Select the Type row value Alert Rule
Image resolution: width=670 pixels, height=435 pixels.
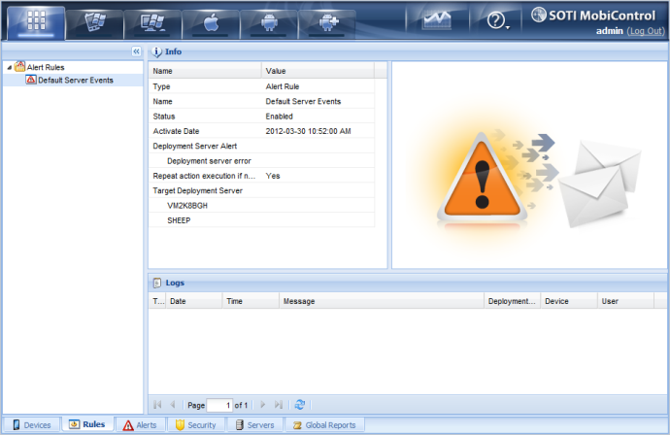click(x=282, y=86)
